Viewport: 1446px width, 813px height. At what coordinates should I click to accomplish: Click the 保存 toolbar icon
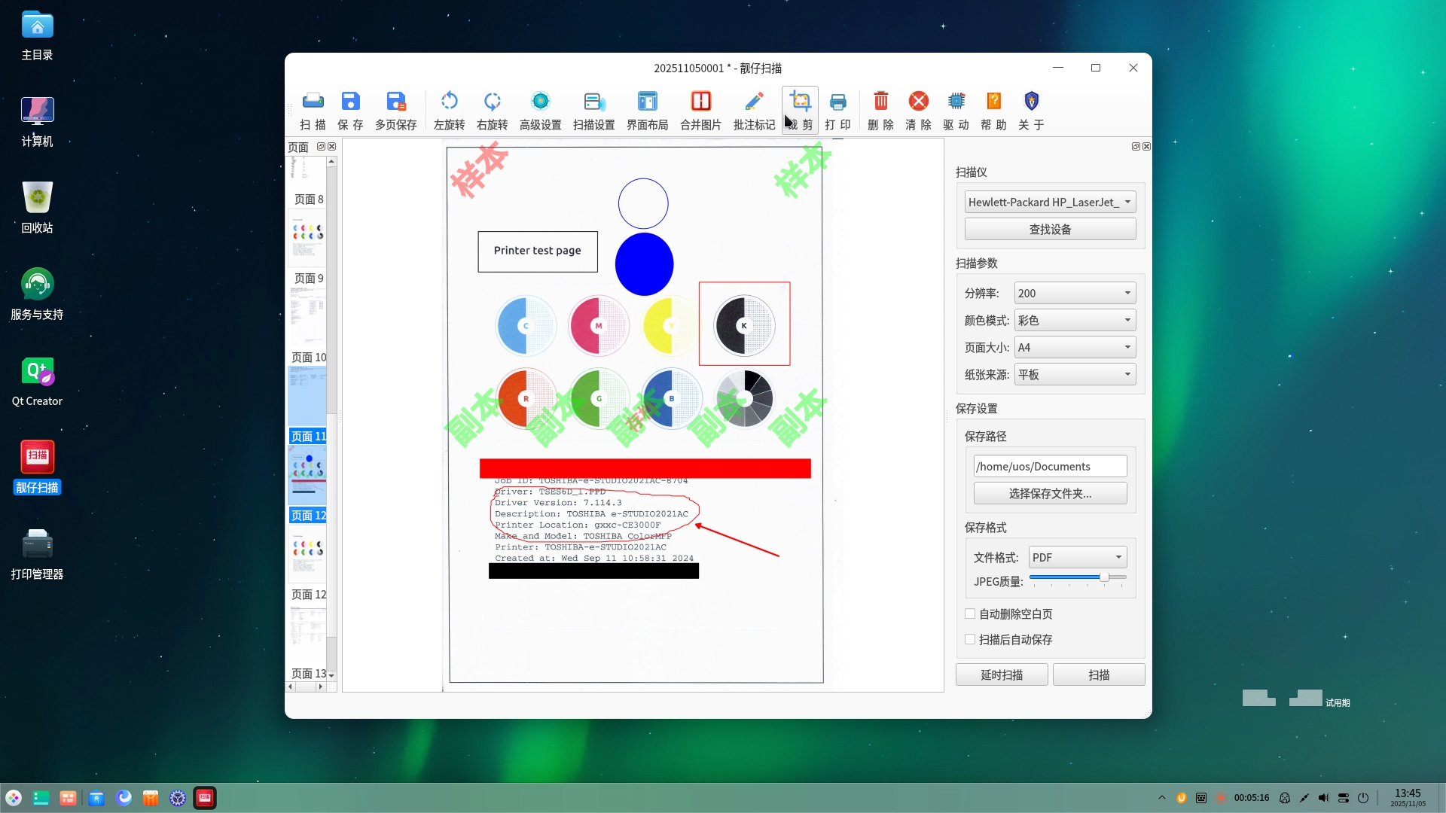(x=350, y=110)
